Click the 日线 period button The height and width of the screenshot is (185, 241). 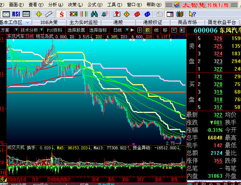pyautogui.click(x=118, y=30)
